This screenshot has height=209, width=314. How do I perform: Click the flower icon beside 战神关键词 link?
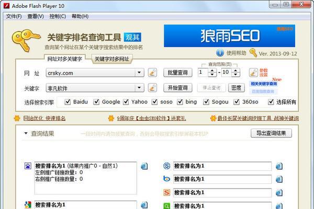point(214,118)
